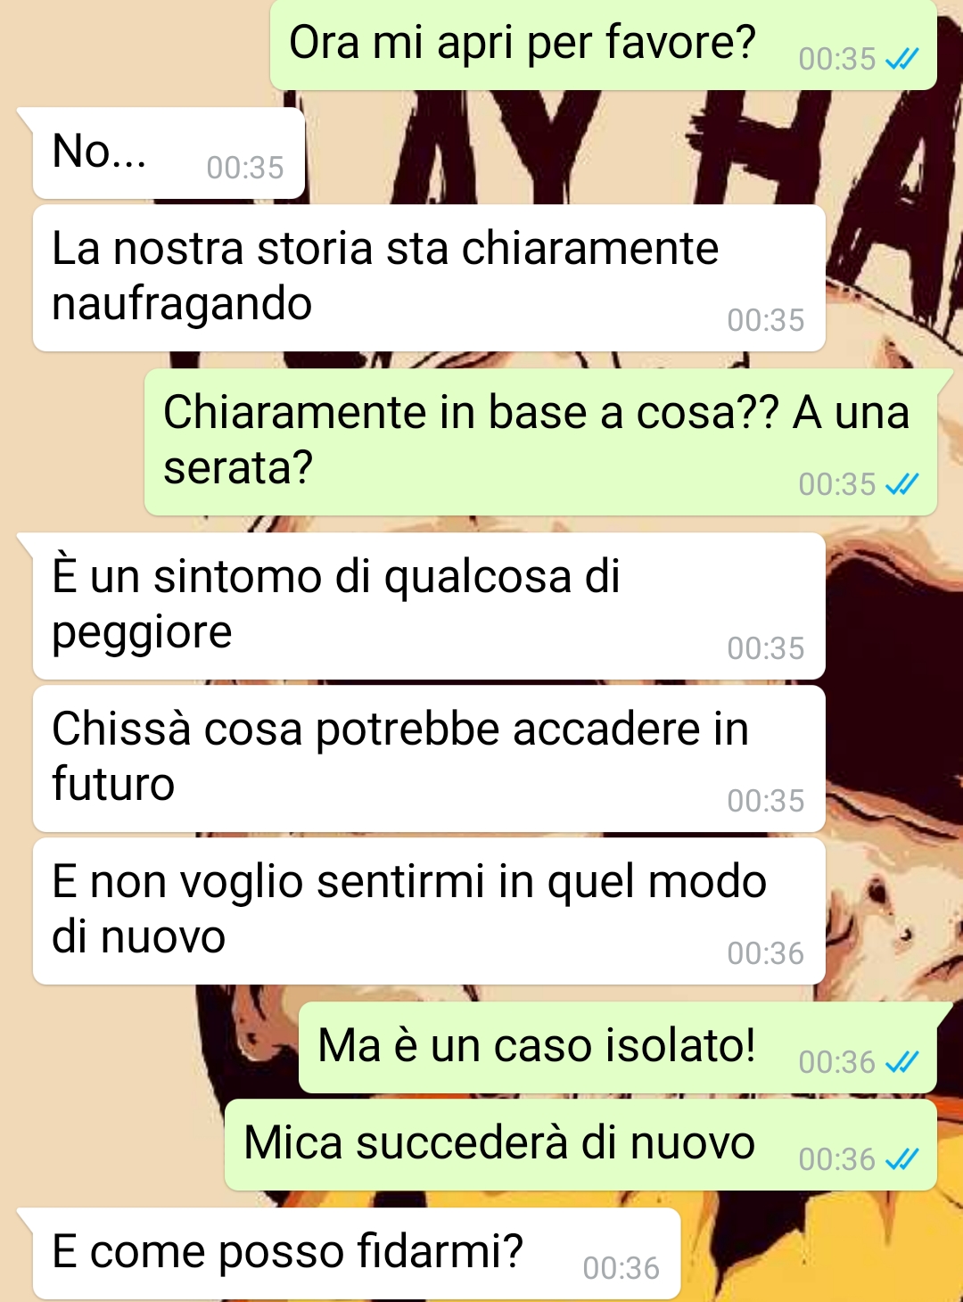Tap 00:35 timestamp on 'No...' message

pos(245,168)
